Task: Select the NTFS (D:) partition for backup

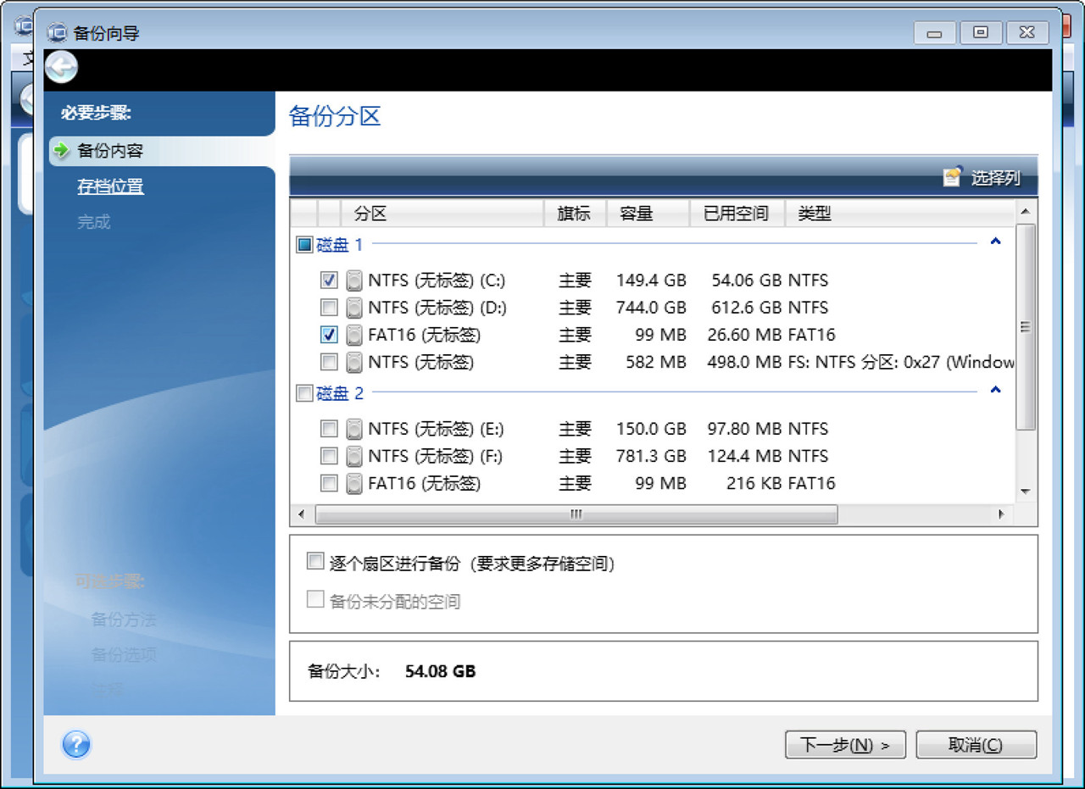Action: (328, 308)
